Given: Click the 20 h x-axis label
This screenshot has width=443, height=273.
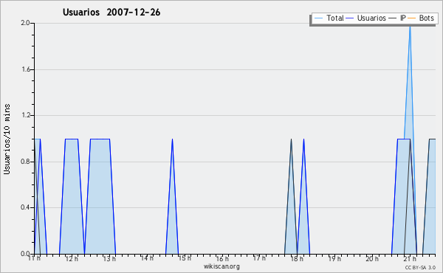Looking at the screenshot, I should 372,258.
